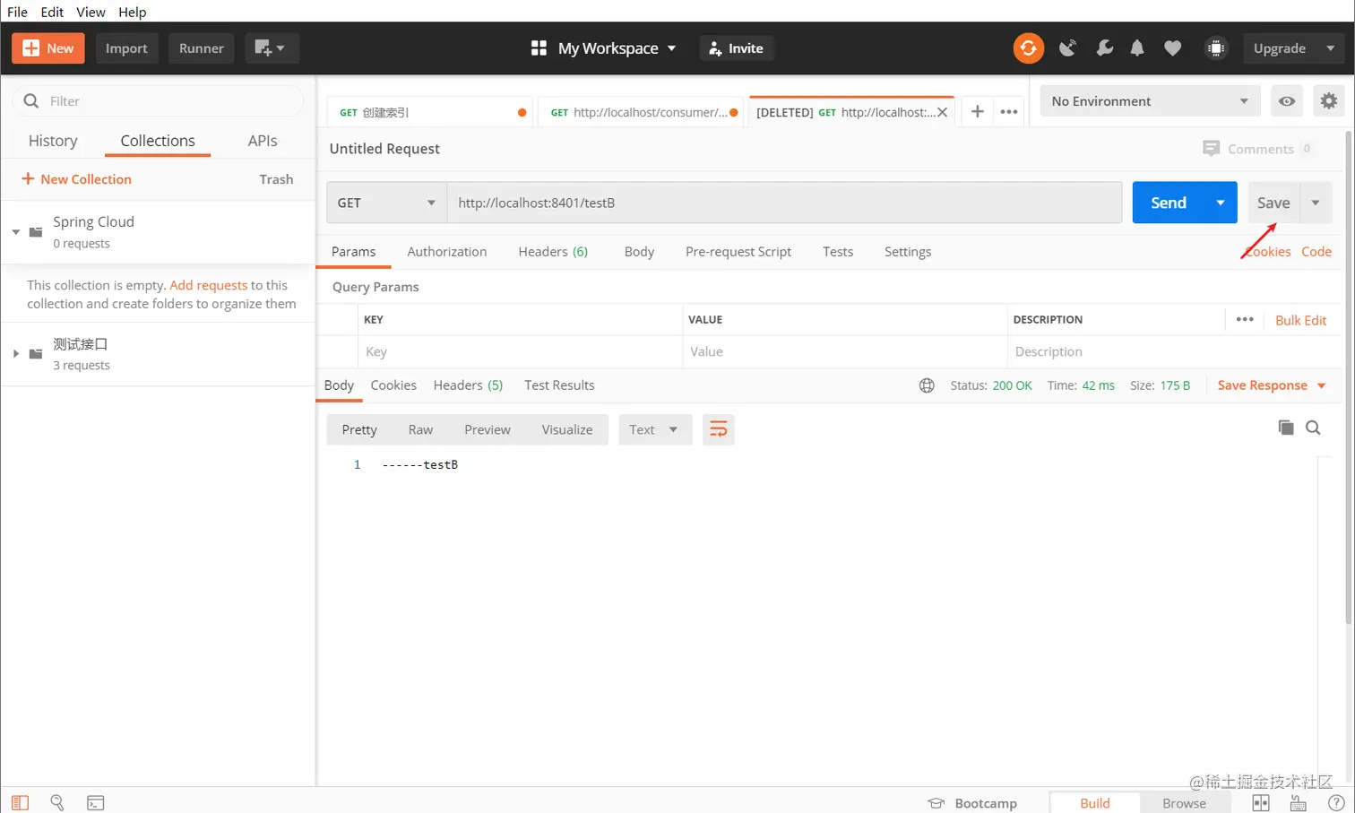Expand the Save button dropdown arrow
This screenshot has height=813, width=1355.
(1316, 203)
